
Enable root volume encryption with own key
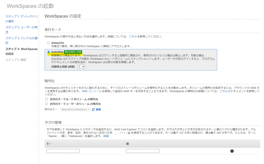(47, 99)
